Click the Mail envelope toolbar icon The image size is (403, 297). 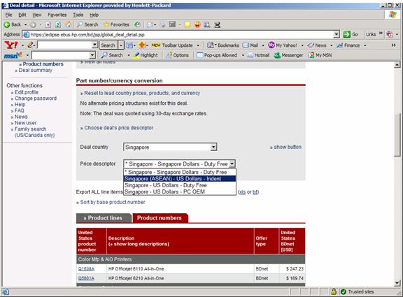tap(150, 25)
